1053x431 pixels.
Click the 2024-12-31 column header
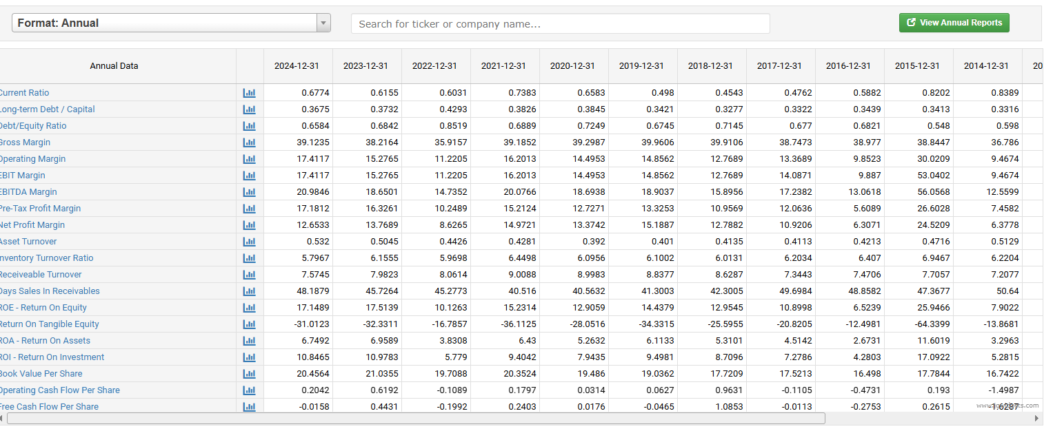tap(297, 66)
